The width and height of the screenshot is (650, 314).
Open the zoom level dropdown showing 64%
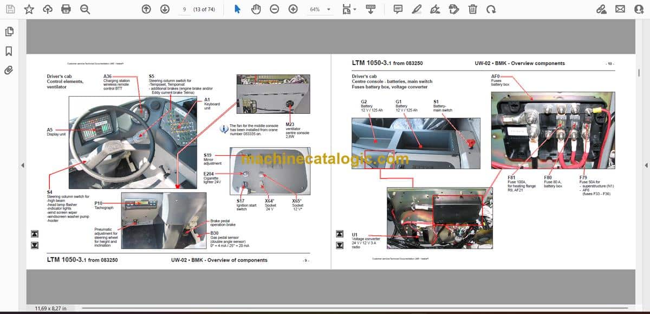click(x=320, y=9)
